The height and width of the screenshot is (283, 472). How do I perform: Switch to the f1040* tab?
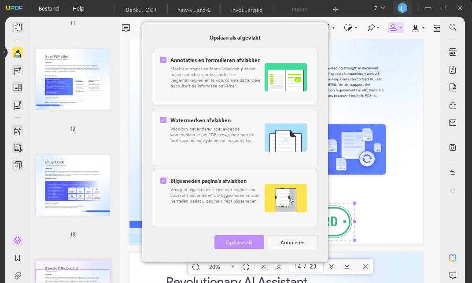tap(300, 10)
